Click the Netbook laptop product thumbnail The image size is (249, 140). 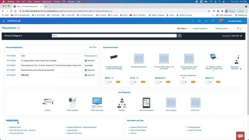(214, 57)
